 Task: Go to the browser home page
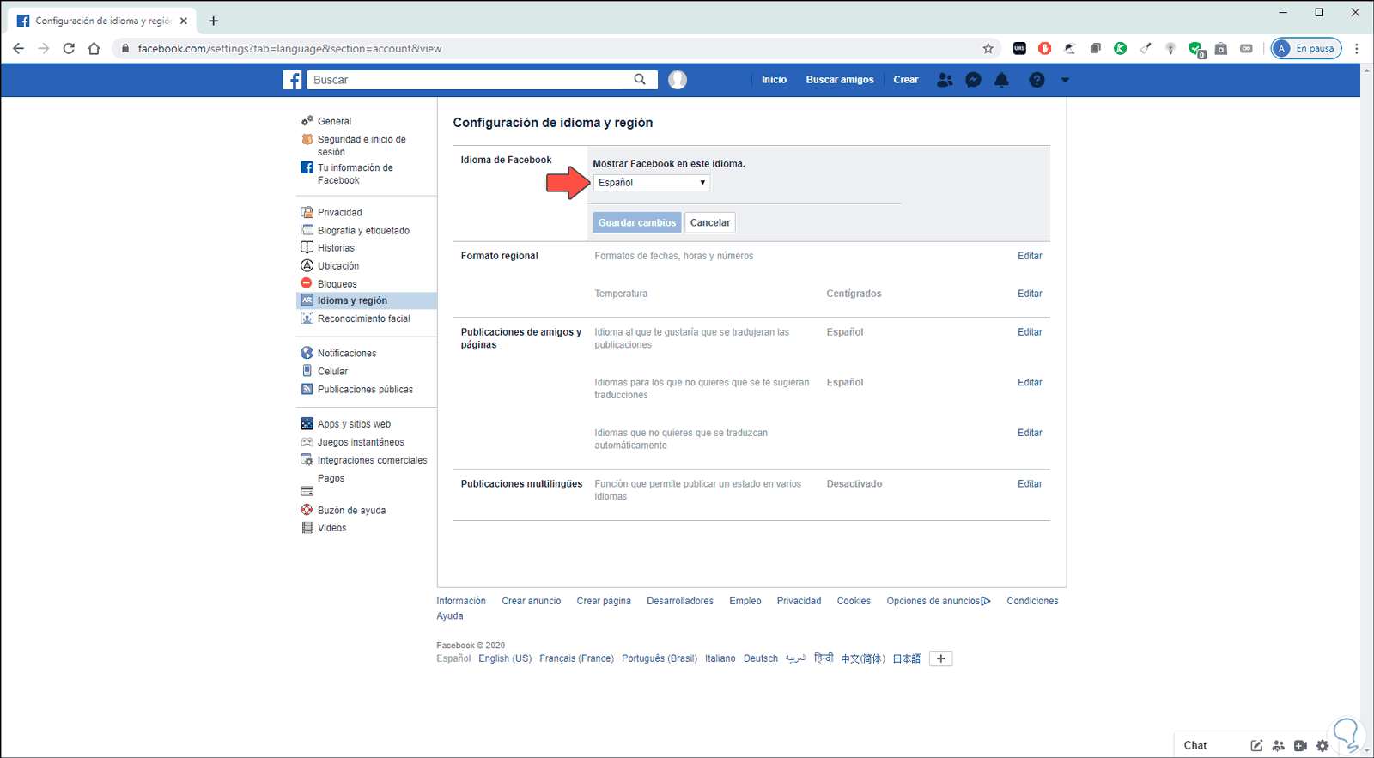[94, 48]
